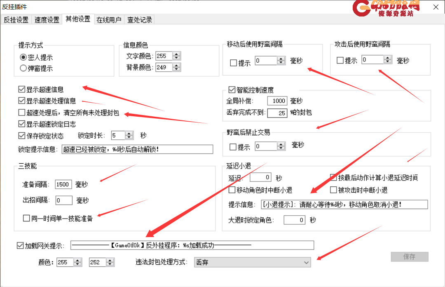Toggle 智能控制速度 checkbox
Viewport: 445px width, 287px height.
tap(232, 90)
